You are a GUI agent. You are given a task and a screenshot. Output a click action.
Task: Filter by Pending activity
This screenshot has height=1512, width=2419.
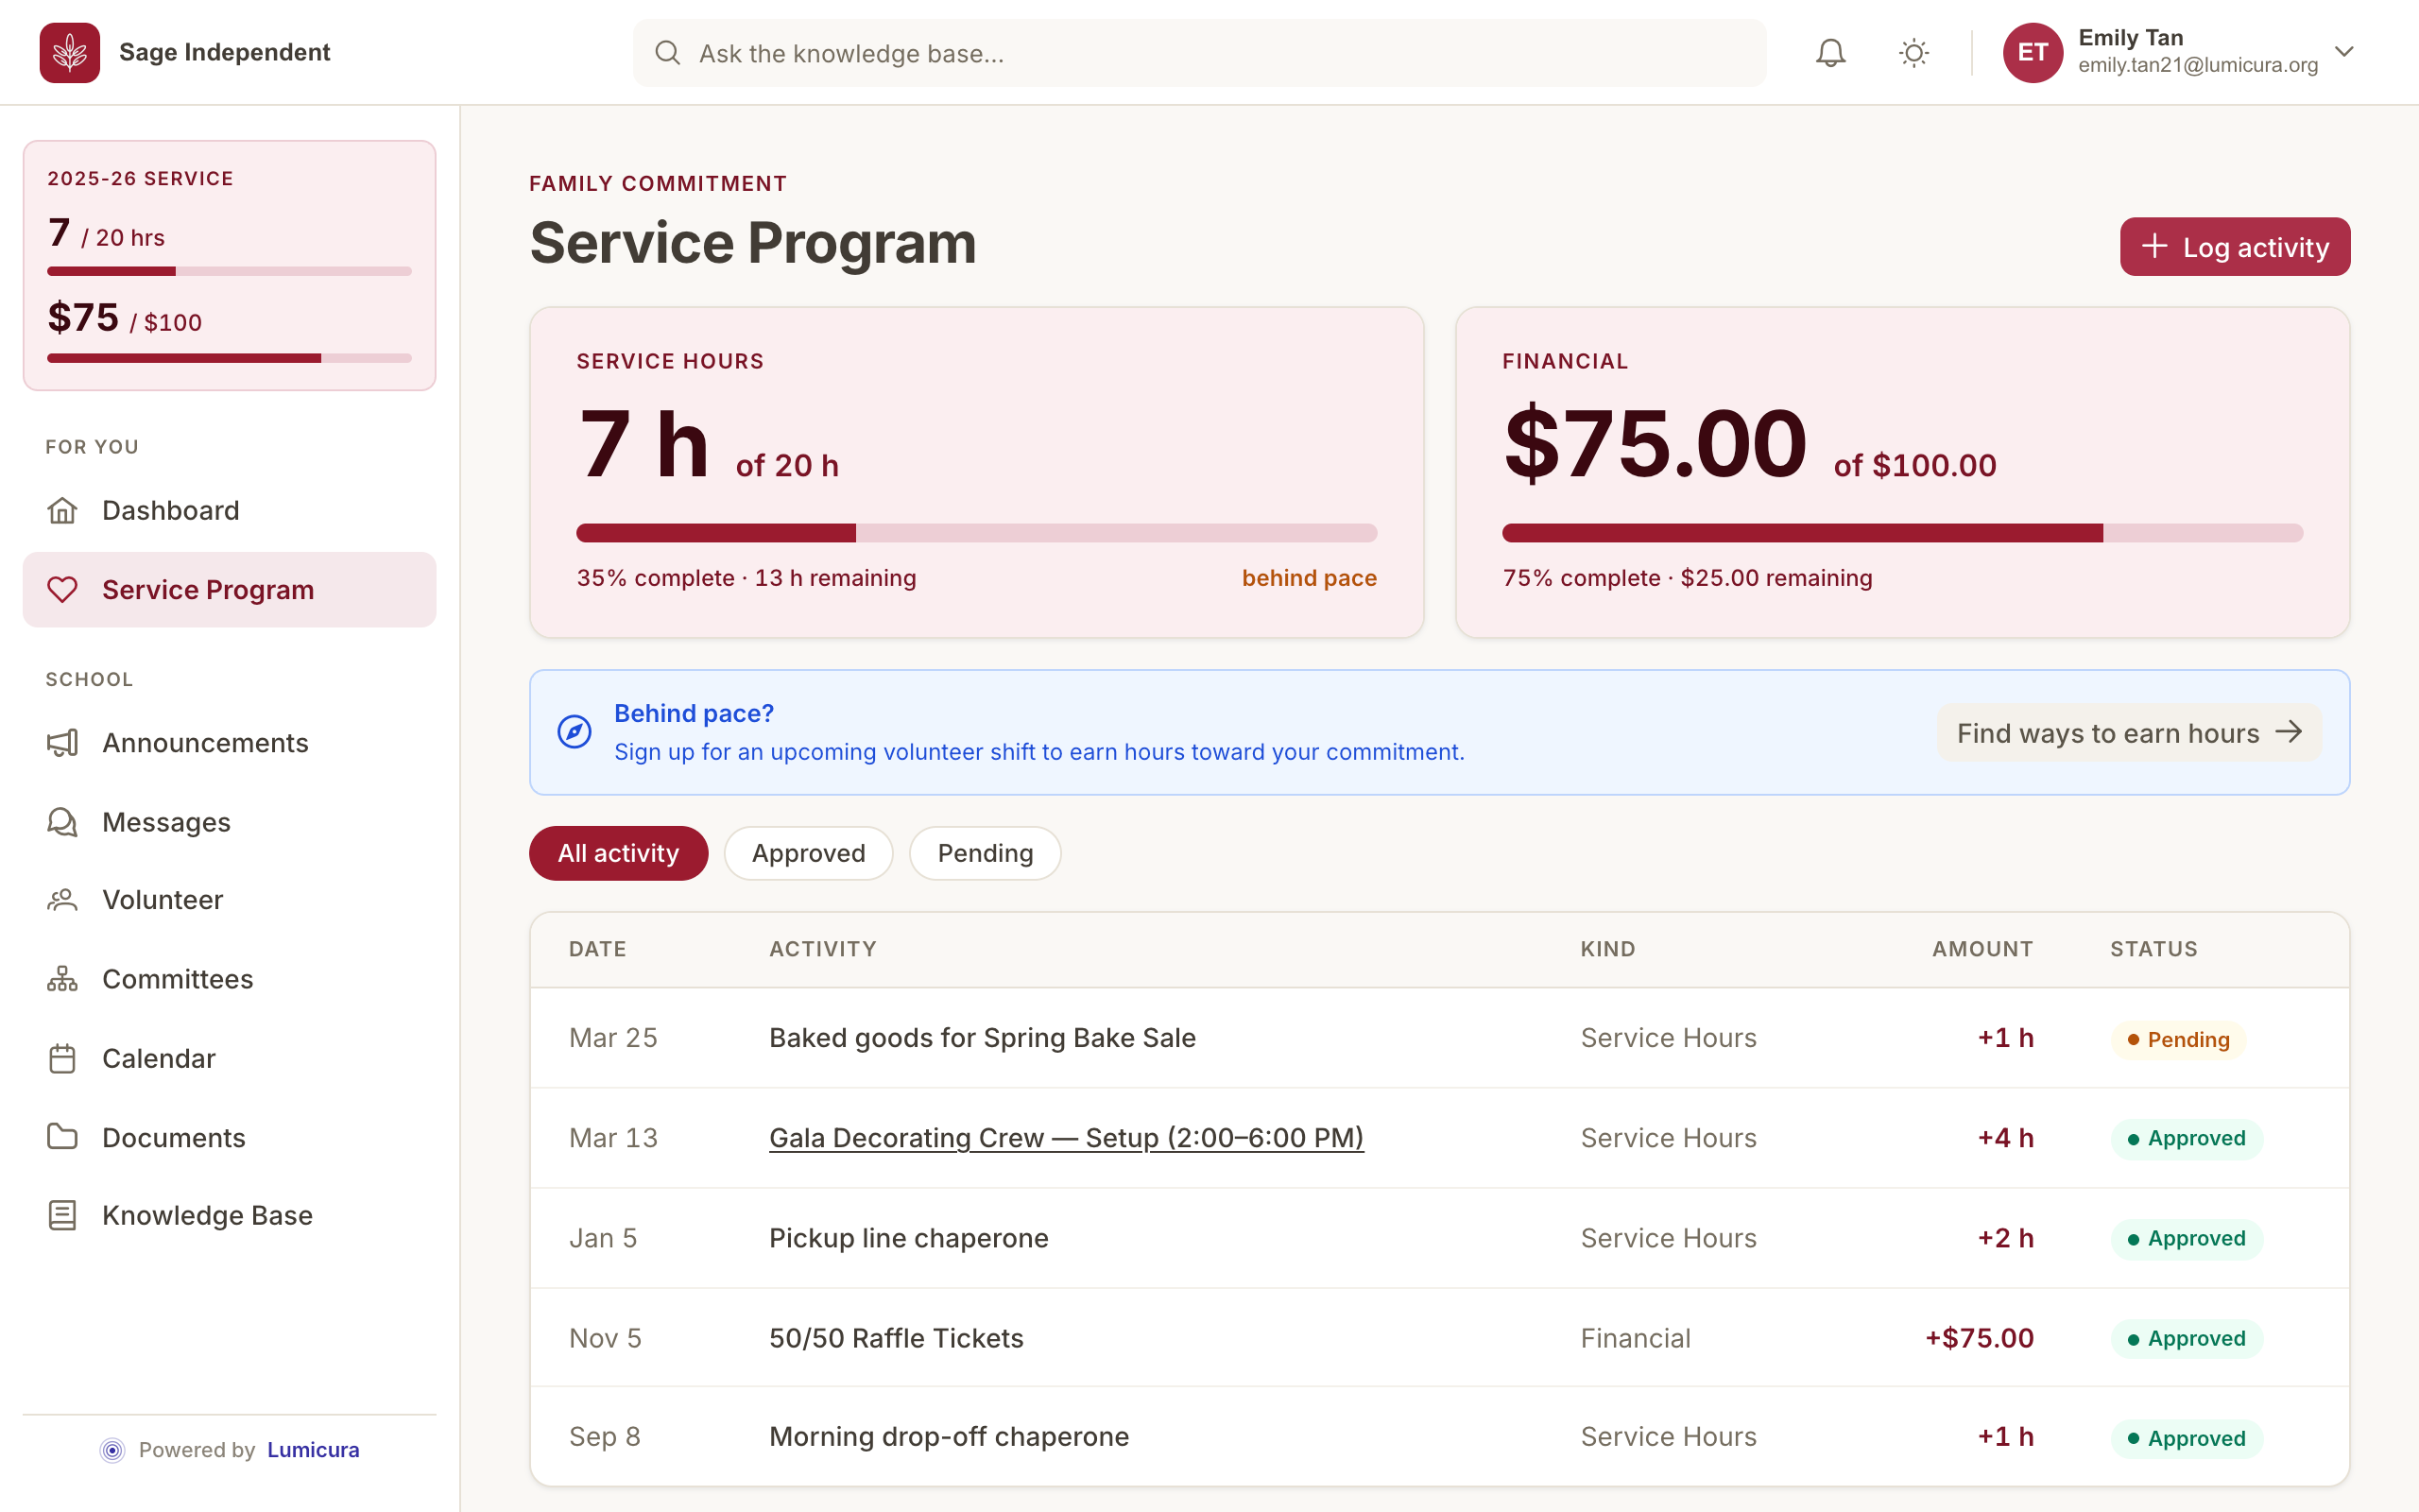(985, 853)
